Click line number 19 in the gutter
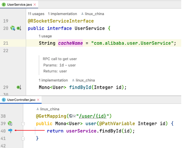Image resolution: width=182 pixels, height=148 pixels. point(6,21)
